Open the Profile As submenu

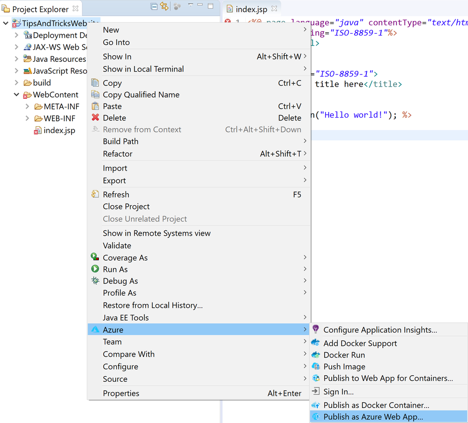pyautogui.click(x=199, y=293)
